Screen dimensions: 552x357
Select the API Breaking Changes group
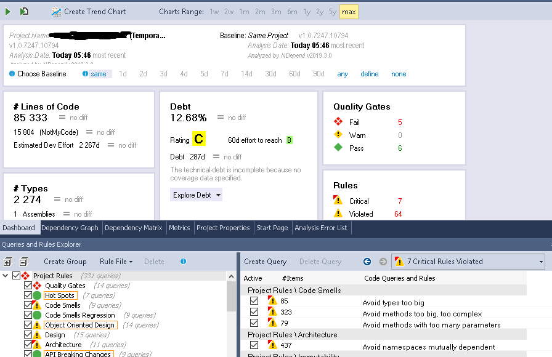(78, 354)
